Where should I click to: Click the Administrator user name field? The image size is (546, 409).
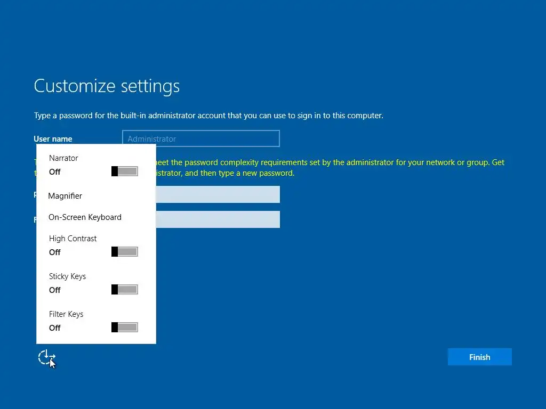pyautogui.click(x=201, y=138)
